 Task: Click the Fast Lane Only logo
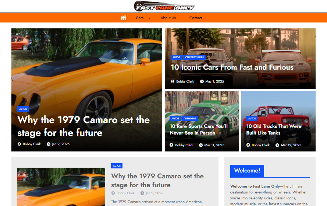pos(164,6)
